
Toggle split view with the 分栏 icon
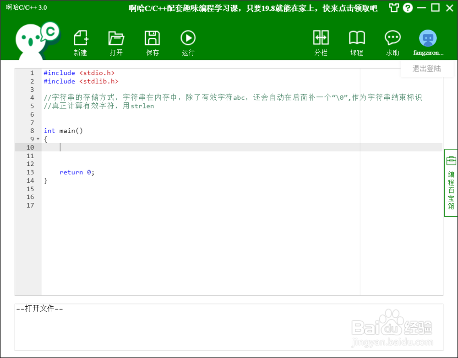tap(321, 42)
